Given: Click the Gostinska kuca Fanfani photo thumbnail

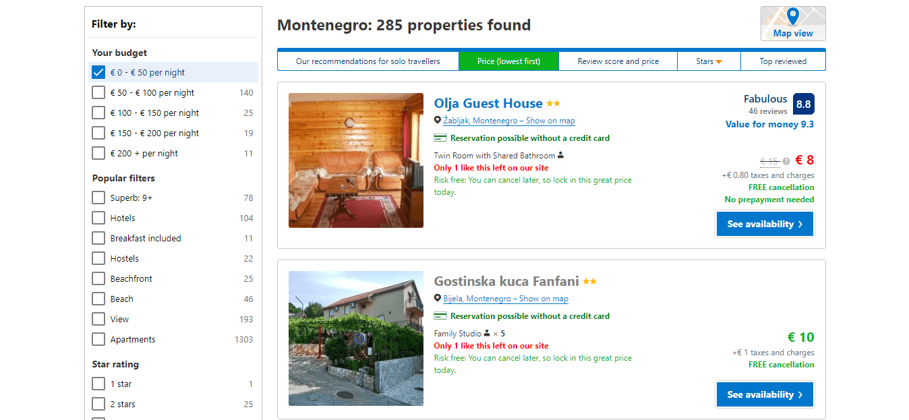Looking at the screenshot, I should 356,338.
